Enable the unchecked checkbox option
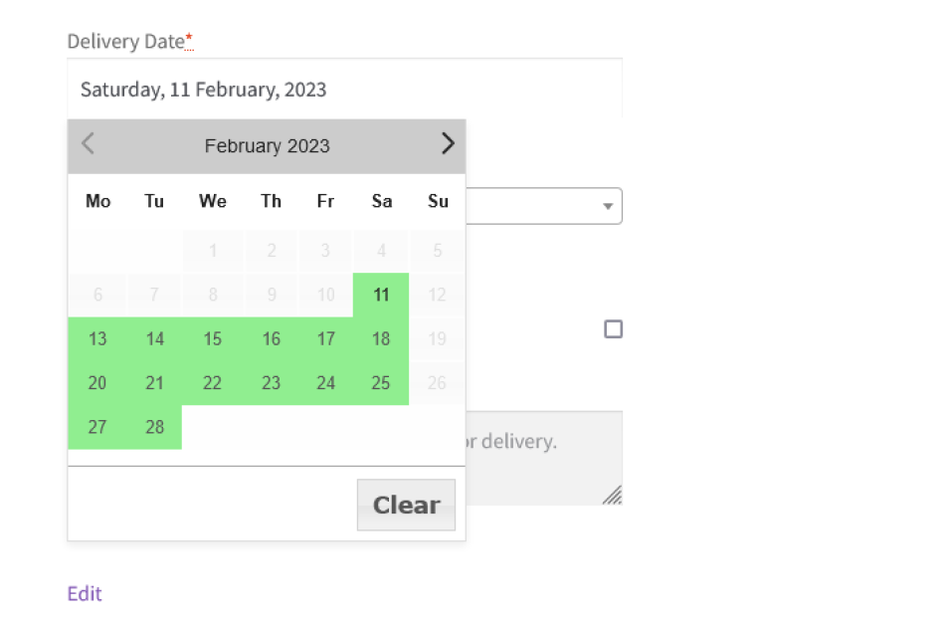The image size is (945, 622). (x=614, y=329)
